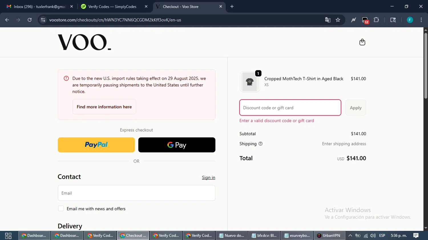Click the VOO store logo
The image size is (428, 240).
84,42
